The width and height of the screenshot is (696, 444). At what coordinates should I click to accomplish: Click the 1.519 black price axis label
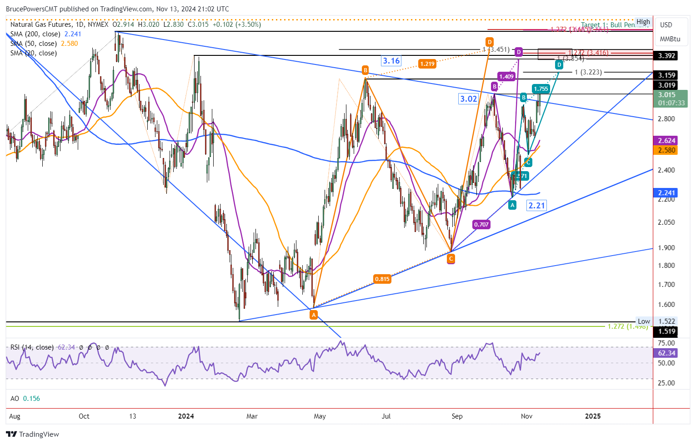tap(665, 331)
